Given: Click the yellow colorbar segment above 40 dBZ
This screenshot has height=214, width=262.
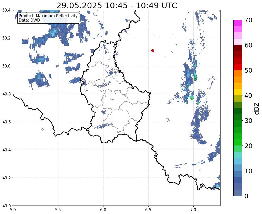Looking at the screenshot, I should (x=238, y=92).
